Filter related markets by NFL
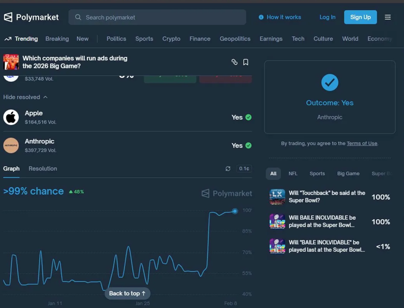Screen dimensions: 404x308 (293, 173)
